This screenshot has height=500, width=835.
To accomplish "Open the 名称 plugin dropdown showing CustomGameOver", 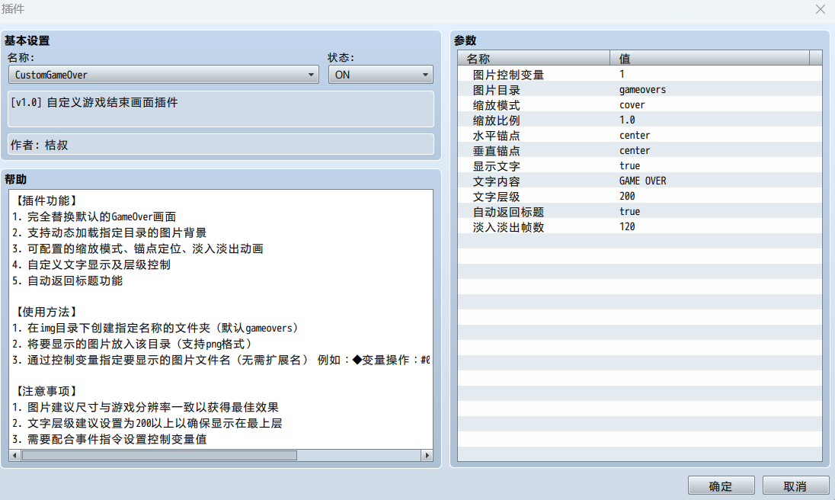I will point(164,75).
